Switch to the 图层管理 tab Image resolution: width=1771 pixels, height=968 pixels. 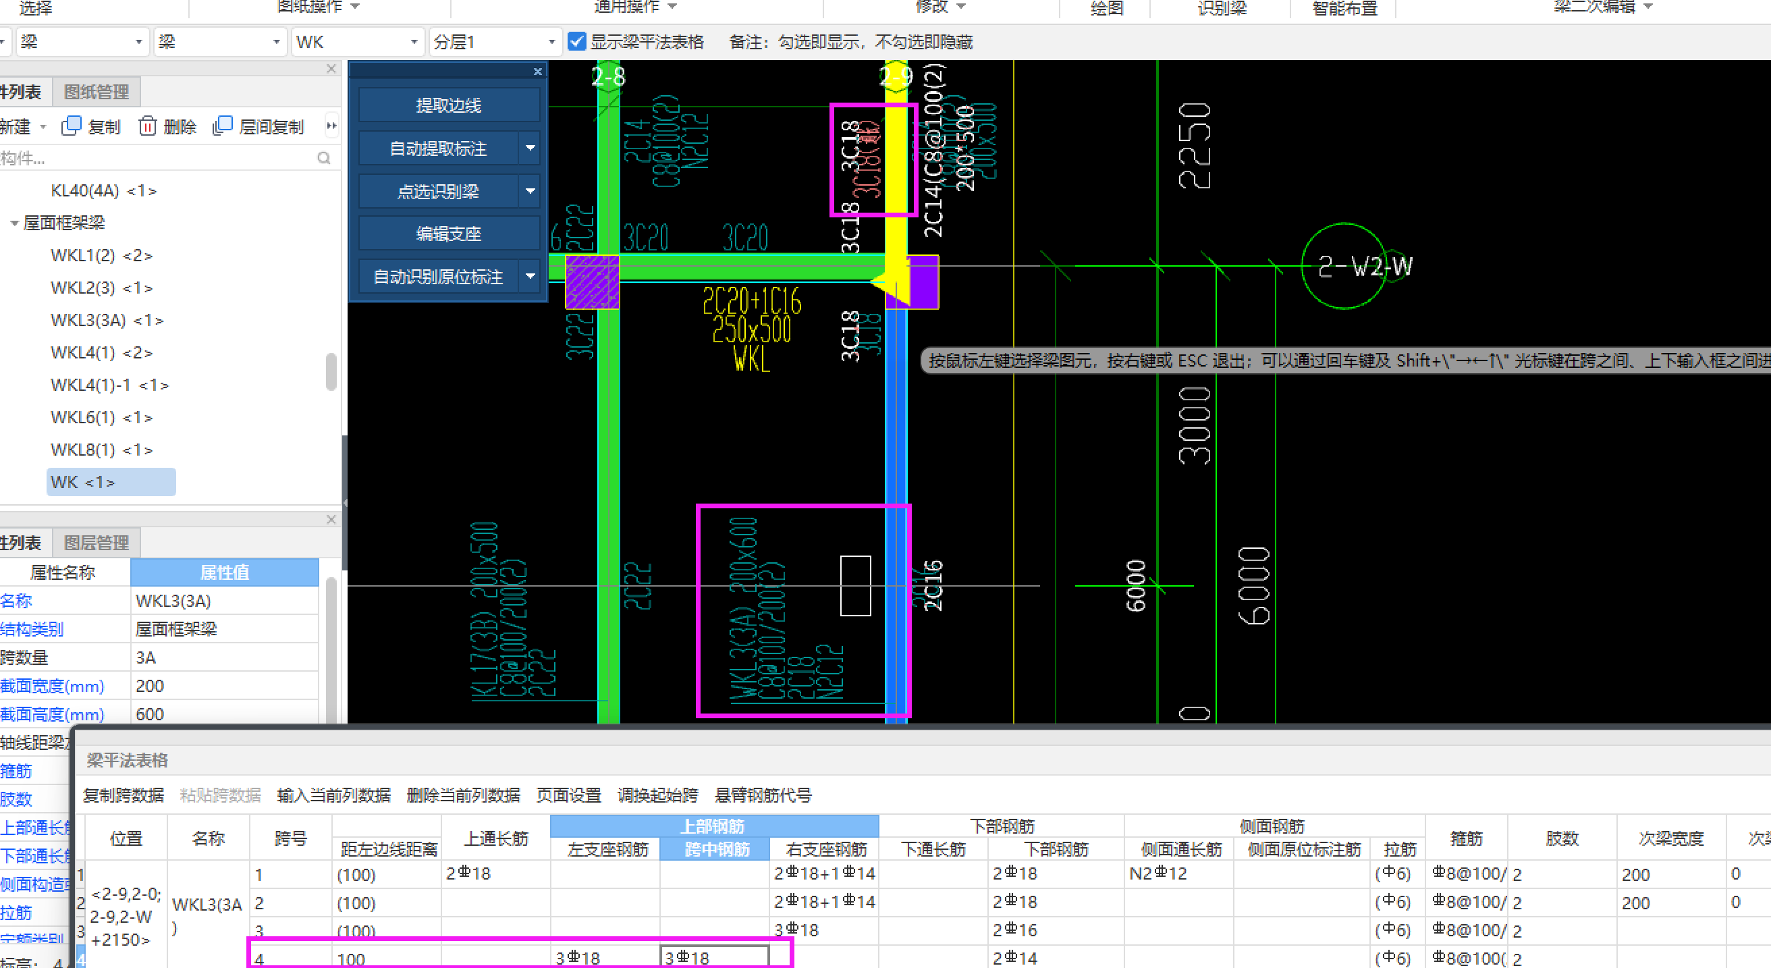(x=97, y=543)
